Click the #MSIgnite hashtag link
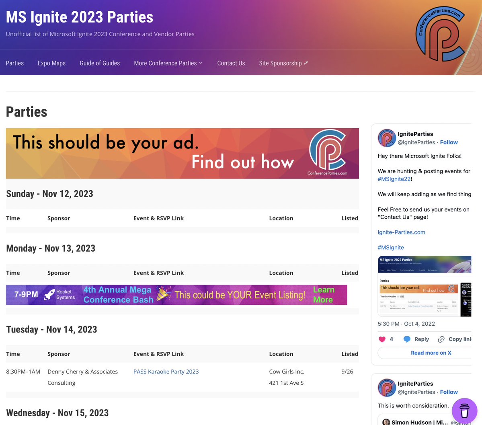This screenshot has width=482, height=425. 391,248
